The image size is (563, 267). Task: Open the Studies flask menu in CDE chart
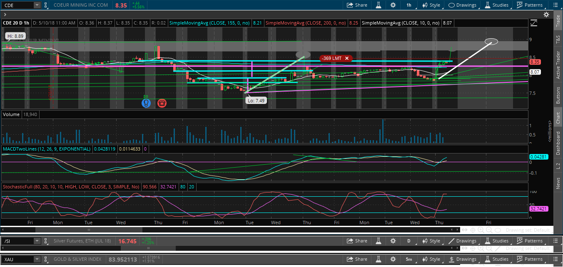(x=497, y=5)
